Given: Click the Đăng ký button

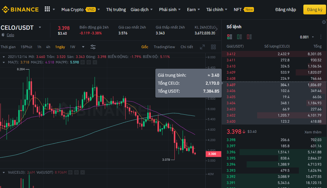Looking at the screenshot, I should coord(314,10).
